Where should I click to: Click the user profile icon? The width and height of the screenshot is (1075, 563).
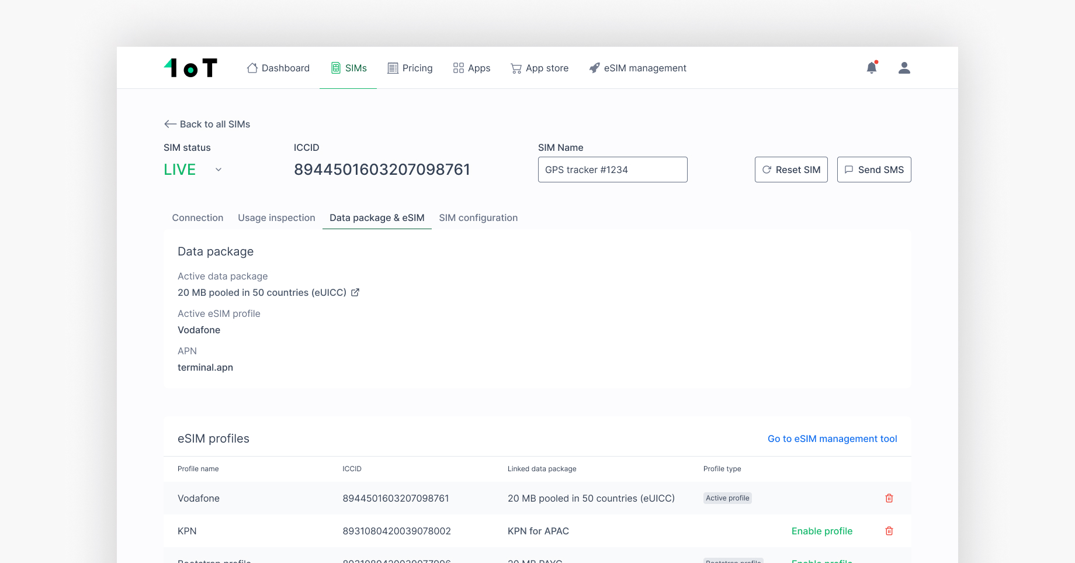point(904,68)
